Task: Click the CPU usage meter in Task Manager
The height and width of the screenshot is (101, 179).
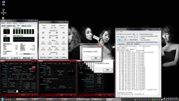Action: [6, 31]
